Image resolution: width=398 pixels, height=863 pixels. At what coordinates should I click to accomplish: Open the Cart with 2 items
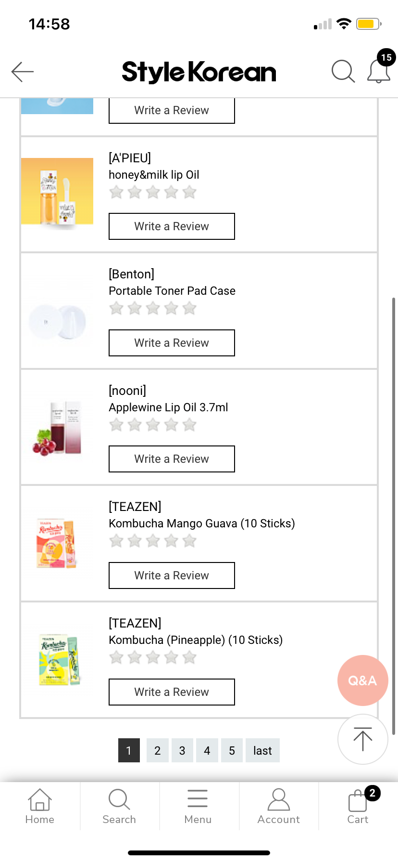[x=358, y=806]
